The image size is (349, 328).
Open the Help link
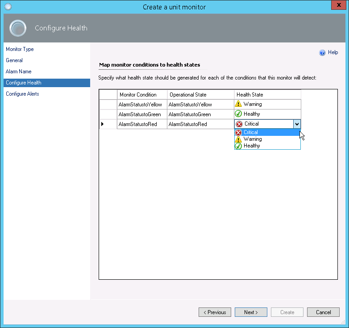(333, 52)
